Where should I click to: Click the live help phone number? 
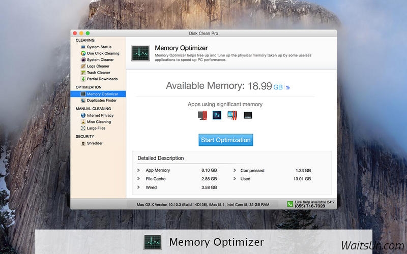pyautogui.click(x=310, y=206)
